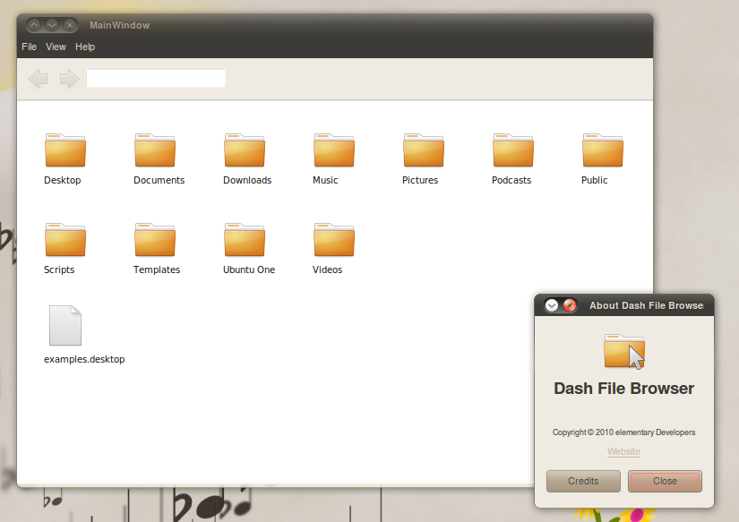Open the Desktop folder
This screenshot has width=739, height=522.
(x=64, y=150)
